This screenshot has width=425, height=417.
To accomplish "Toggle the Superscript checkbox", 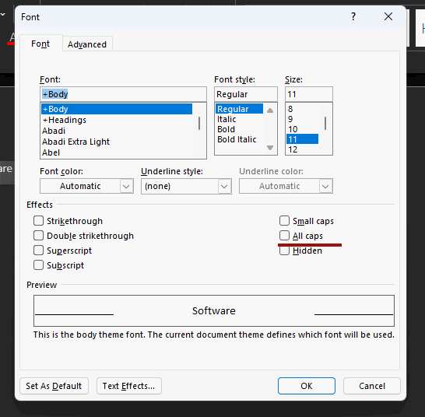I will point(38,251).
